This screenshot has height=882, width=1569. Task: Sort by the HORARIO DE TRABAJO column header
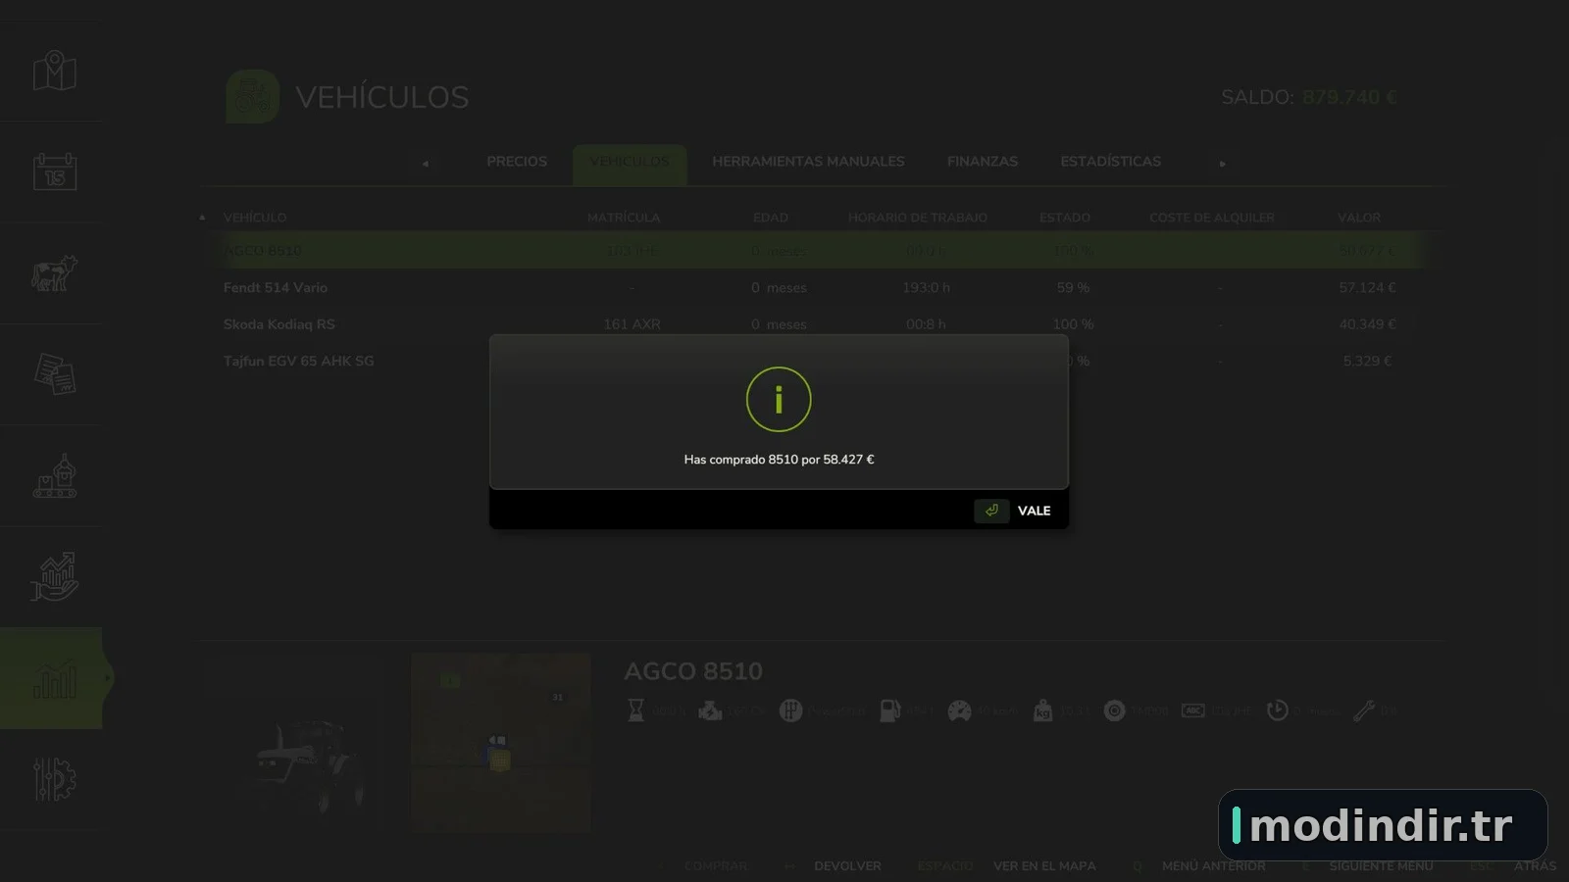pos(918,218)
